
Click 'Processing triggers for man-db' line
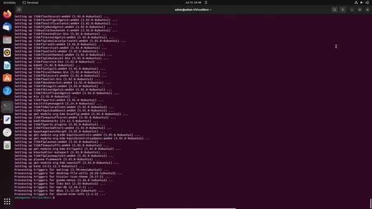pos(53,187)
